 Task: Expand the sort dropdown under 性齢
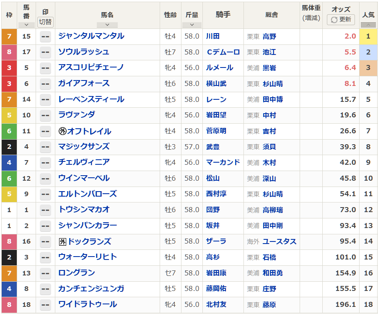171,25
